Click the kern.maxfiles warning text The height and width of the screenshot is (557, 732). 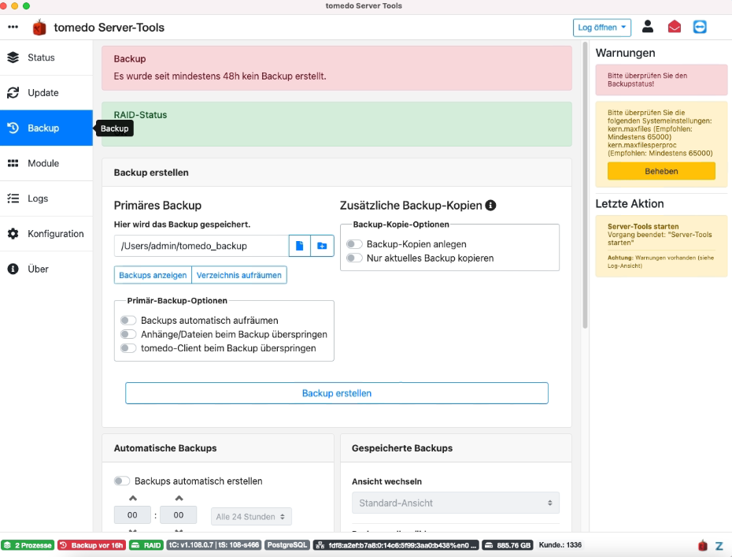coord(660,132)
